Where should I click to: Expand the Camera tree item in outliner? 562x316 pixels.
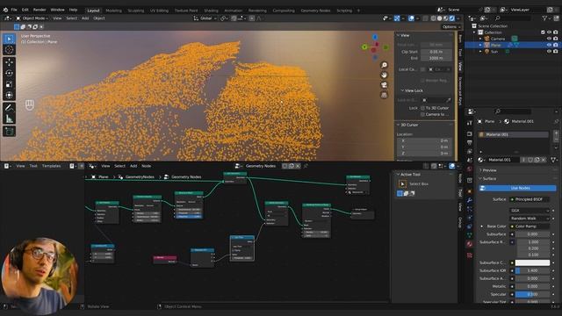pyautogui.click(x=480, y=39)
